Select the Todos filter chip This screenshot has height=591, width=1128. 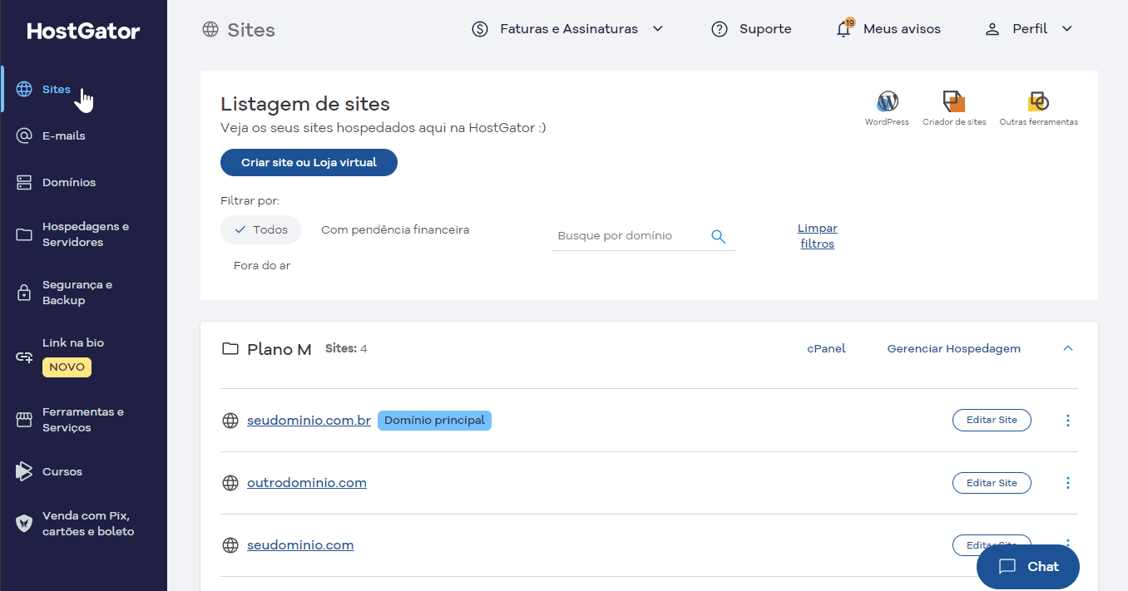(260, 229)
